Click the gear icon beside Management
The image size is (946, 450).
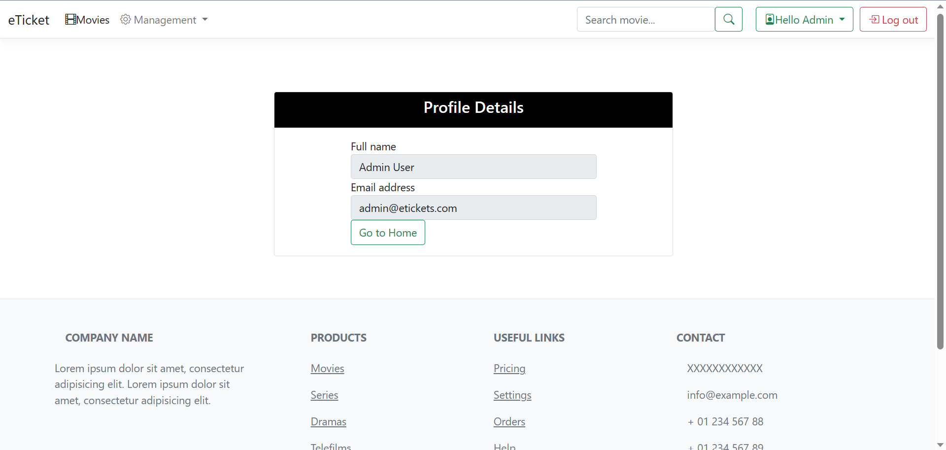(126, 19)
